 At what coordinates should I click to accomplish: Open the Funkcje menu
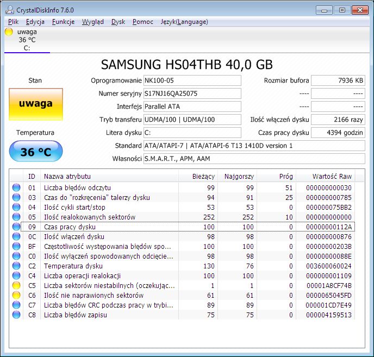(63, 22)
